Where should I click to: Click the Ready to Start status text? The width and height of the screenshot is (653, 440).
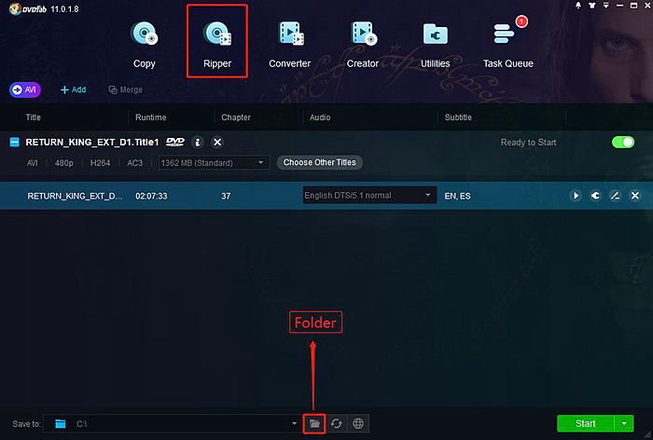click(529, 143)
